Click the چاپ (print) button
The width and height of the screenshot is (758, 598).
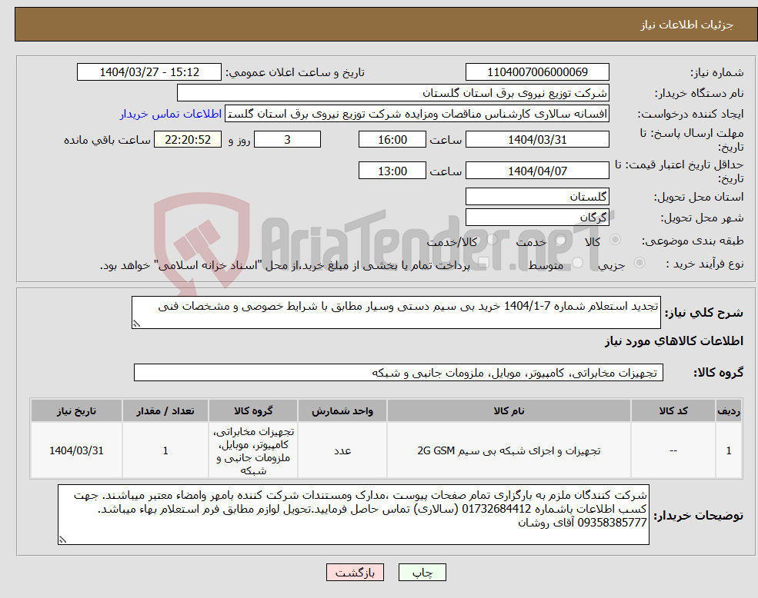tap(422, 573)
